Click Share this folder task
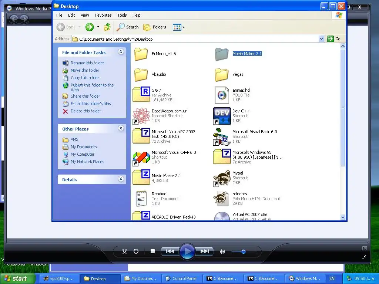Screen dimensions: 379x284 click(x=85, y=96)
